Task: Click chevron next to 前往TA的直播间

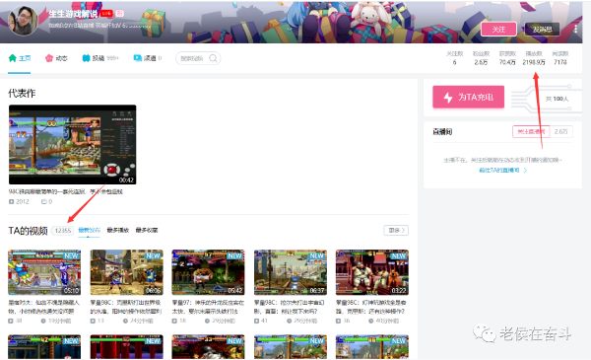Action: click(525, 171)
